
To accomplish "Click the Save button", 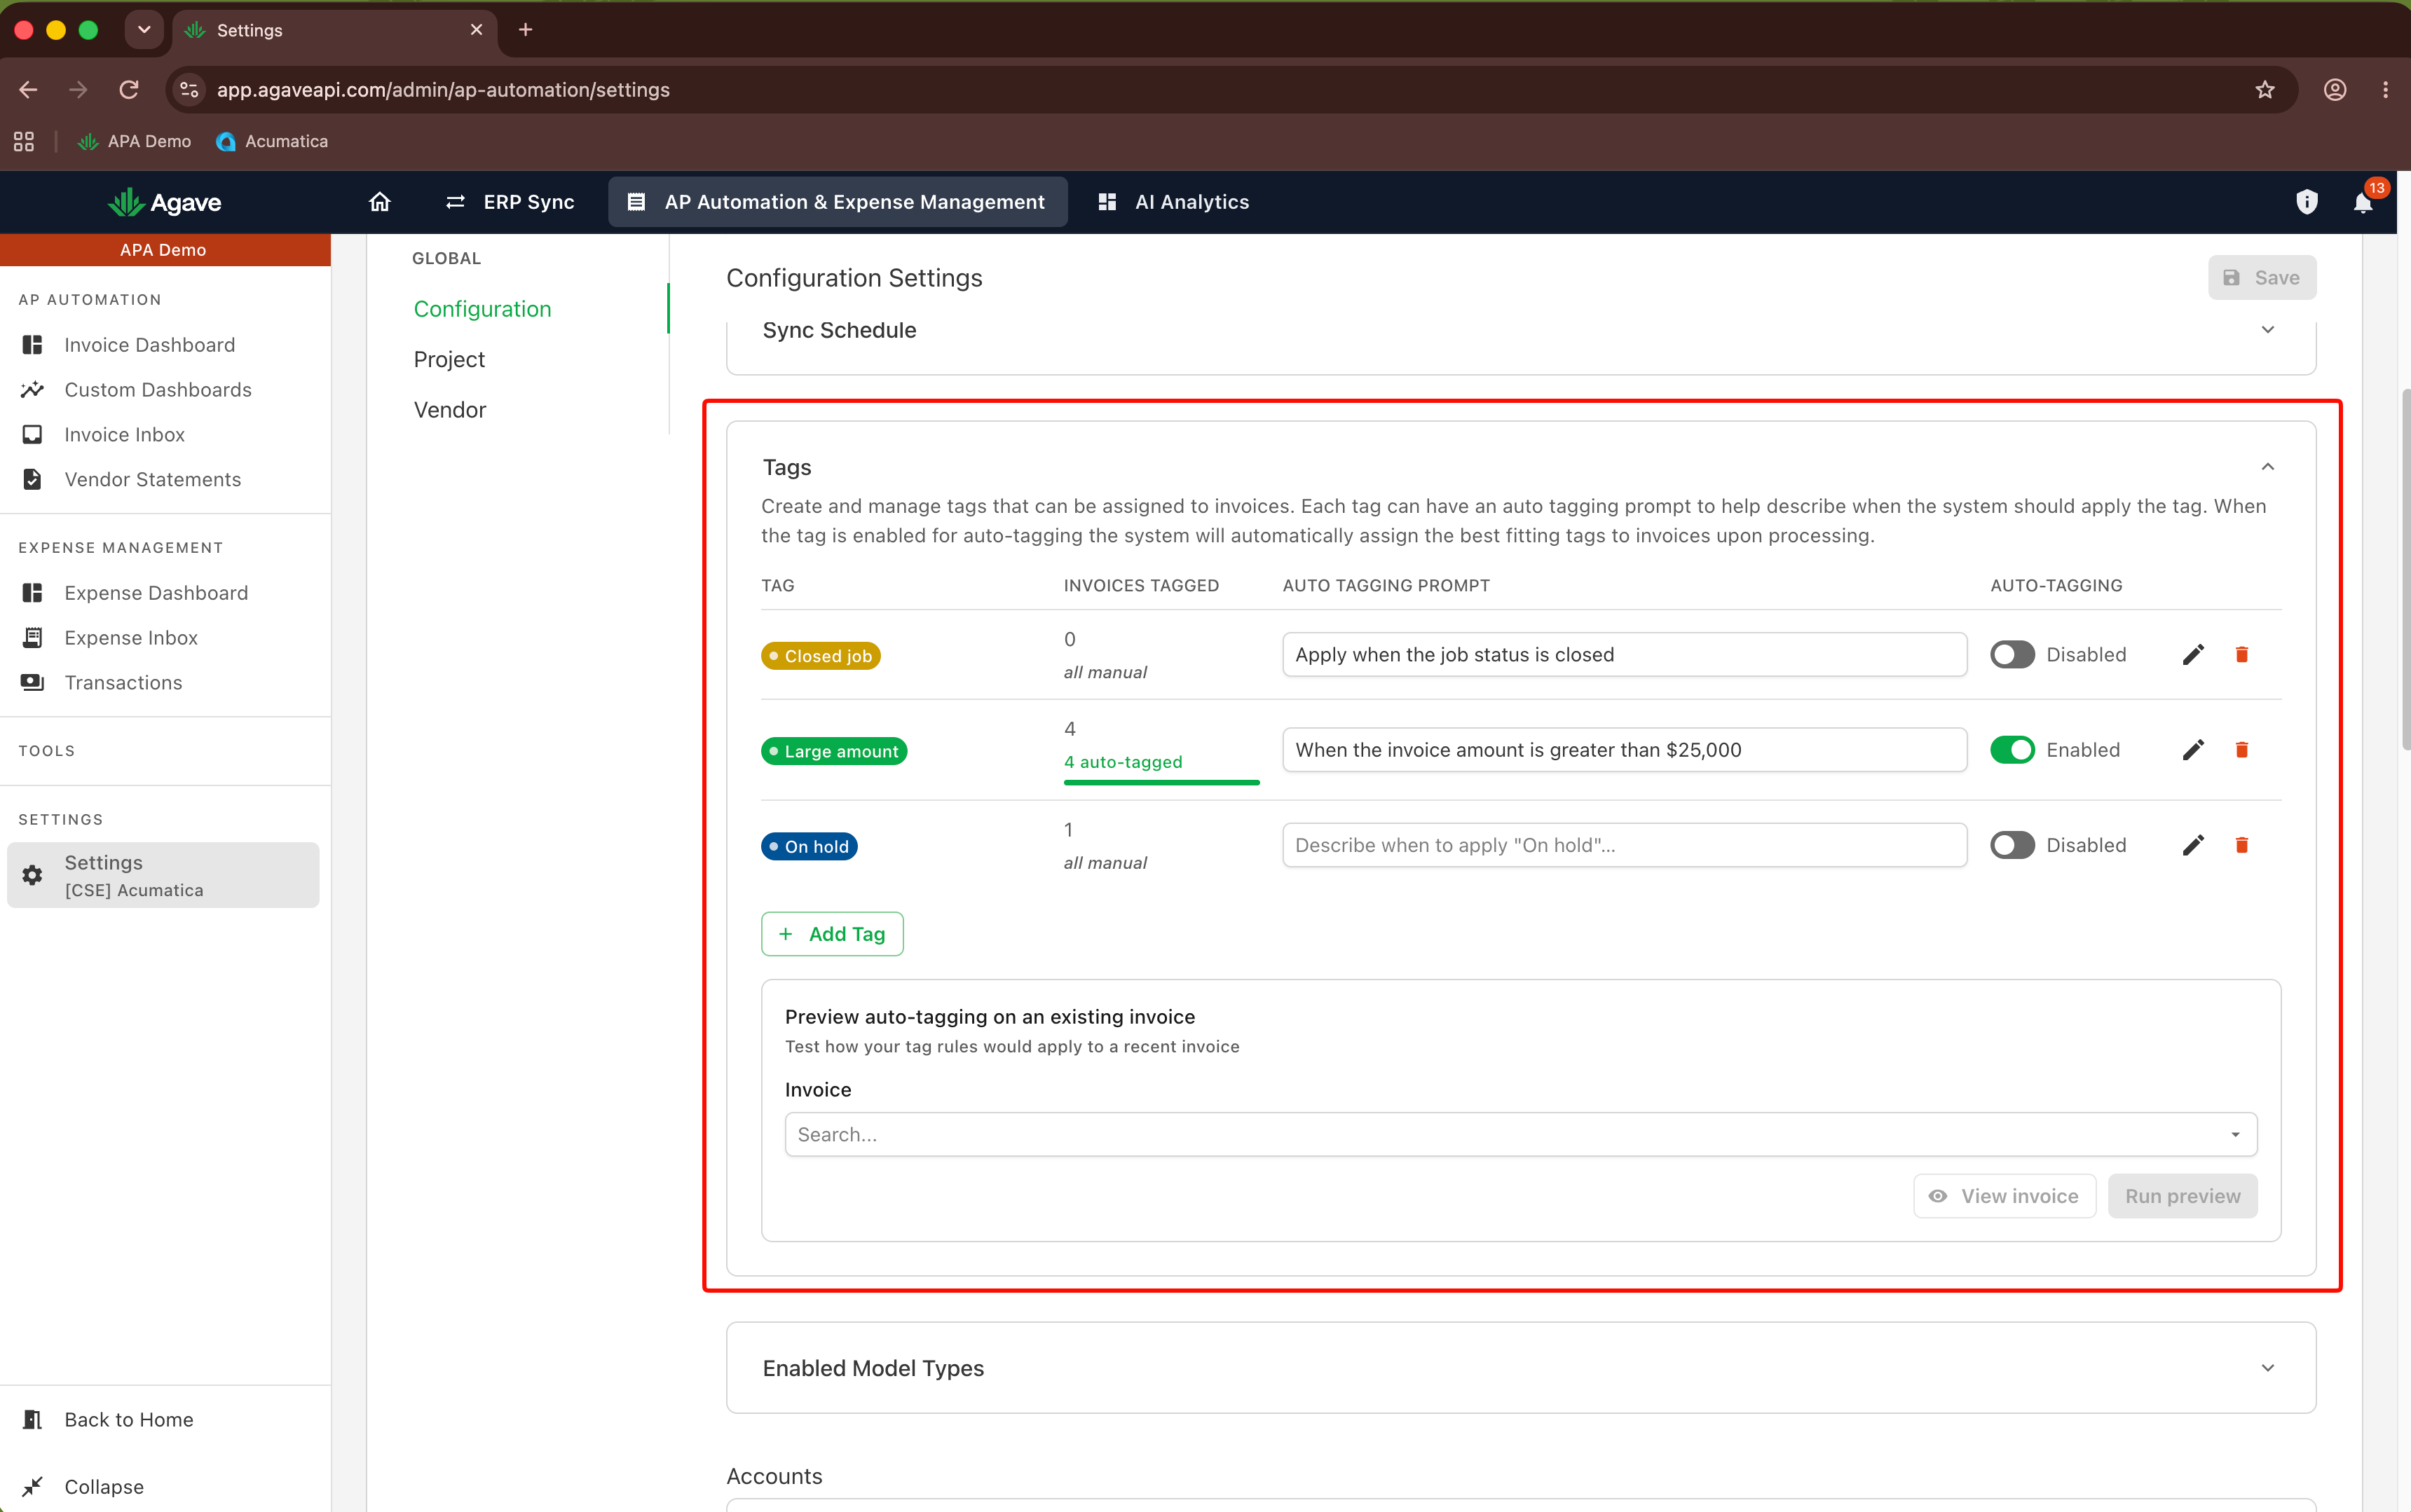I will [2262, 278].
